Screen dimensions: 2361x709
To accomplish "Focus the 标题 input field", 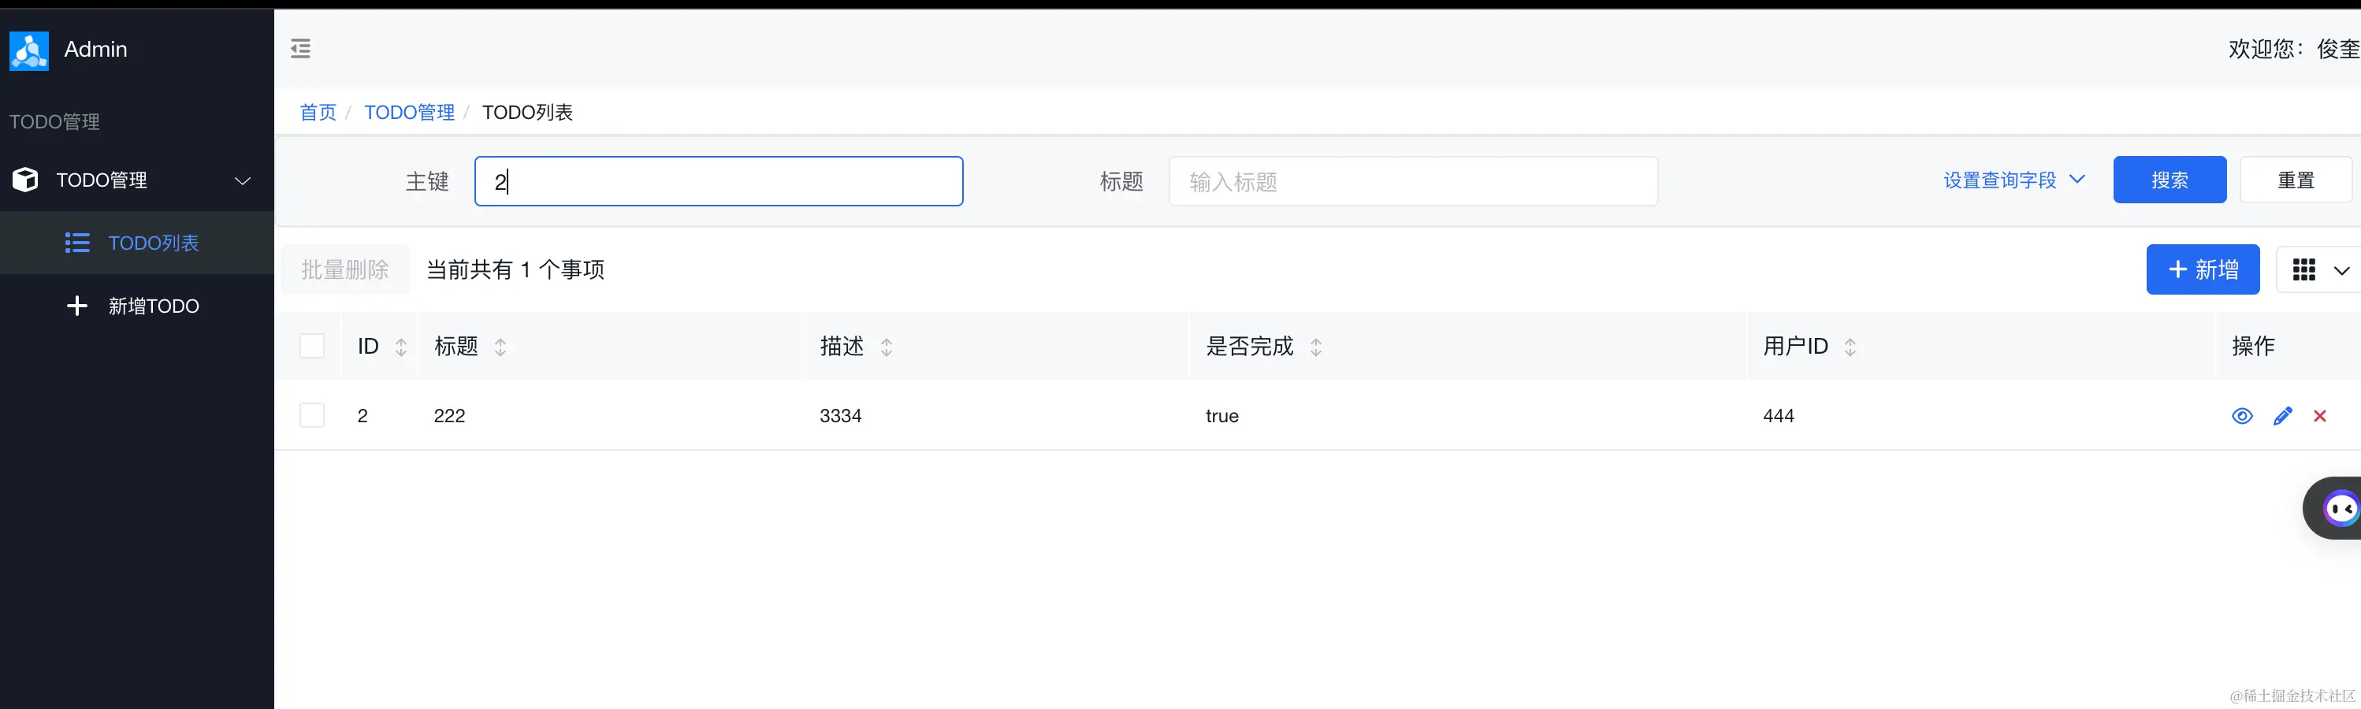I will (1413, 181).
